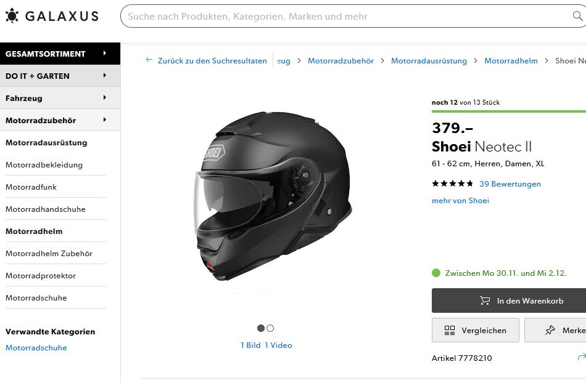The width and height of the screenshot is (586, 383).
Task: Click the product search input field
Action: [x=345, y=17]
